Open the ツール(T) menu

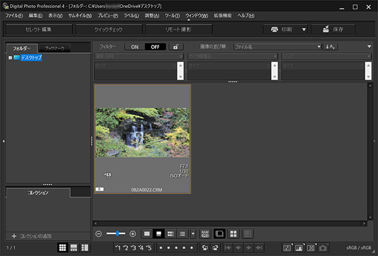click(x=173, y=15)
